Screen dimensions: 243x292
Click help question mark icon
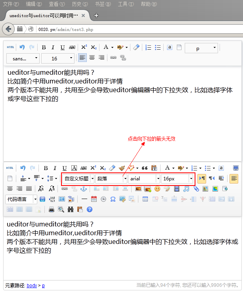(90, 209)
